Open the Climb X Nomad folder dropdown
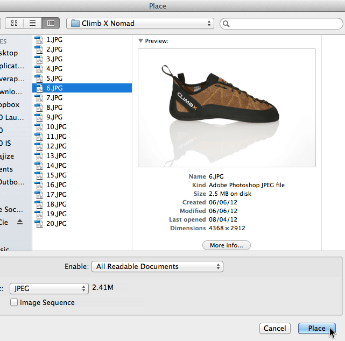Viewport: 345px width, 341px height. click(x=140, y=24)
